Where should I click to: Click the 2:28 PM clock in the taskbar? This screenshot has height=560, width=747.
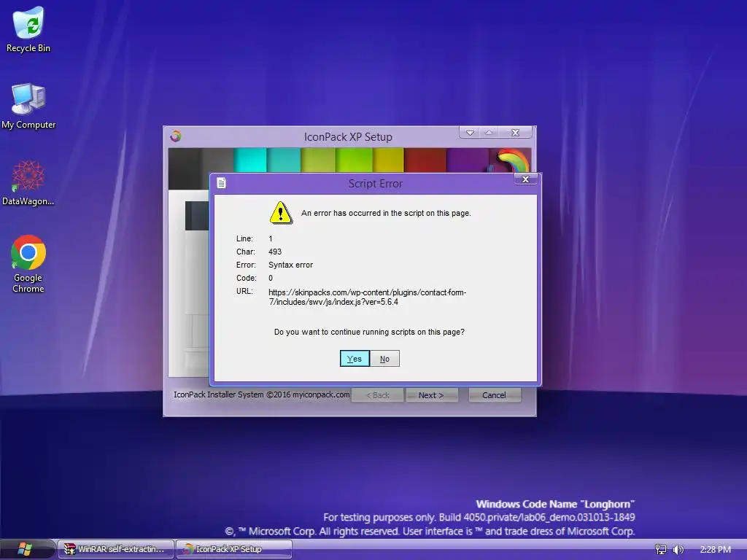point(715,550)
